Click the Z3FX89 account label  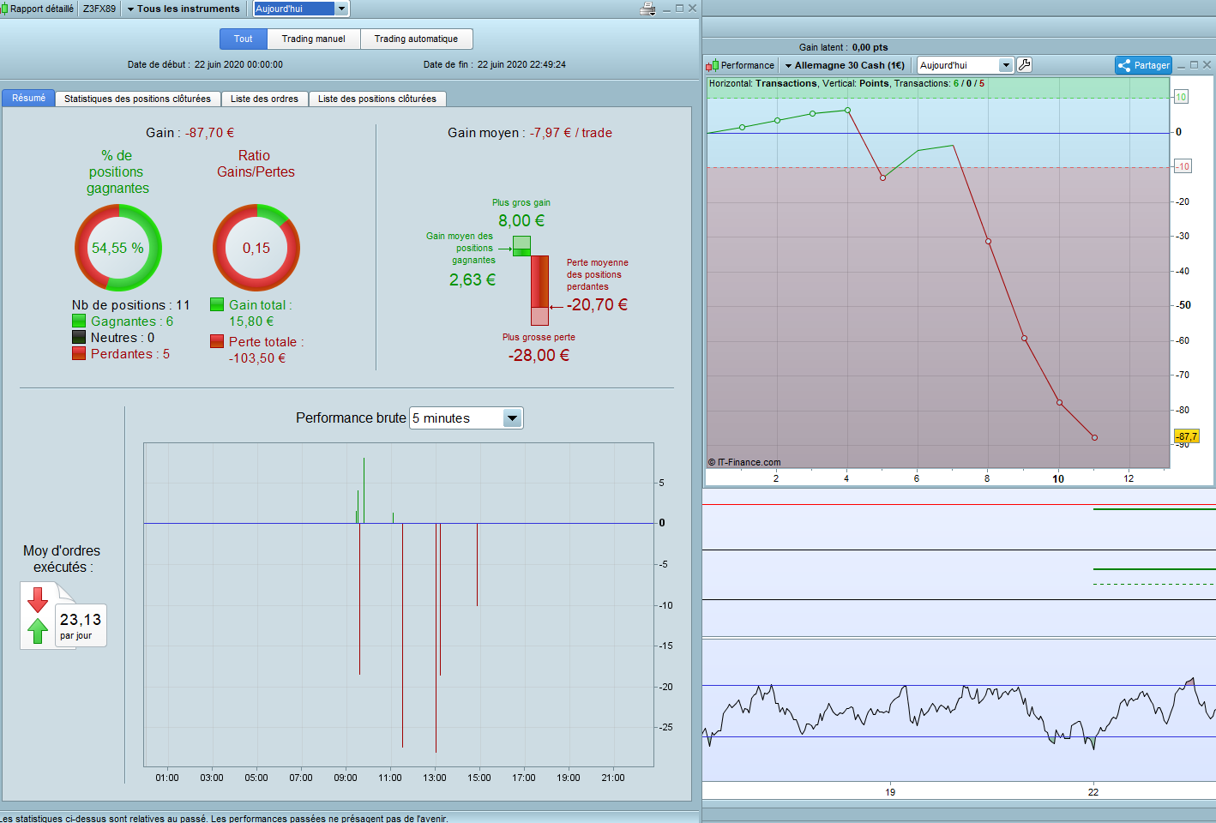coord(99,9)
